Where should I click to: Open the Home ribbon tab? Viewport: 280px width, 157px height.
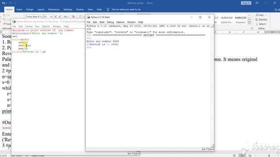point(9,10)
